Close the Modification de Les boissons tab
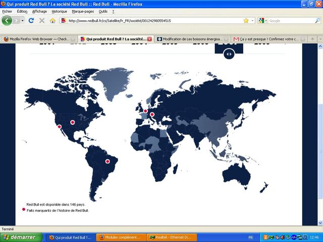Image resolution: width=323 pixels, height=242 pixels. point(226,39)
